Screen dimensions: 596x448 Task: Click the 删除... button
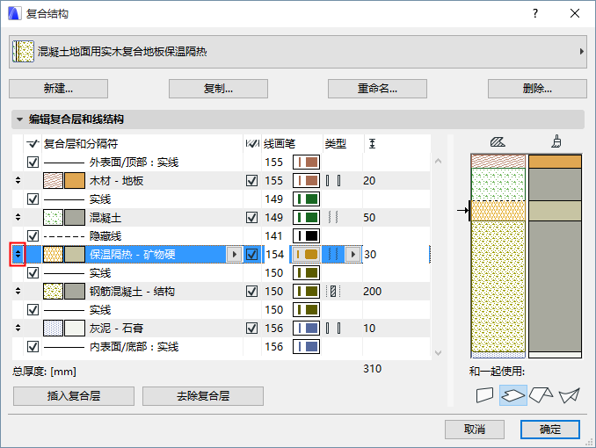point(537,89)
